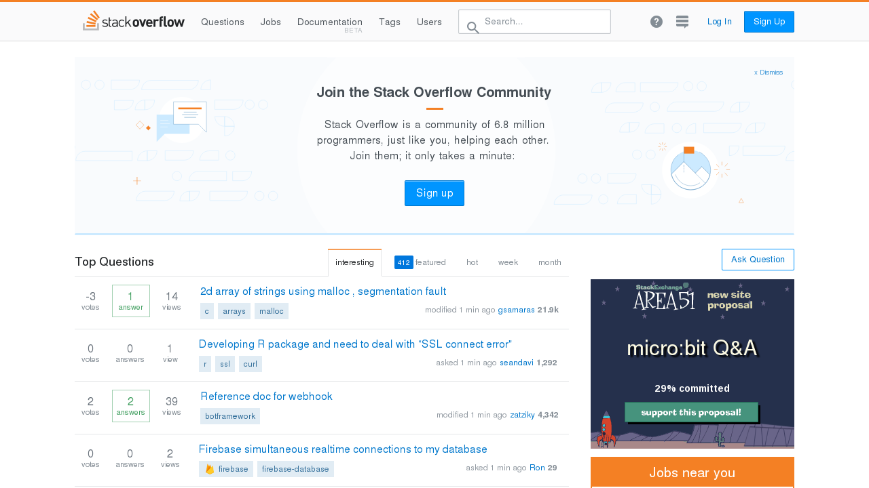Go to the Users nav item
The height and width of the screenshot is (488, 869).
pos(429,22)
